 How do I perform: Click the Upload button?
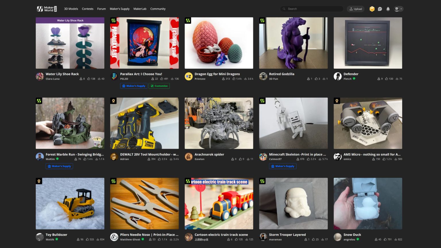[355, 9]
